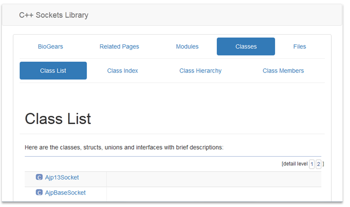Screen dimensions: 350x207
Task: Click the class icon beside Ajp13Socket
Action: (39, 177)
